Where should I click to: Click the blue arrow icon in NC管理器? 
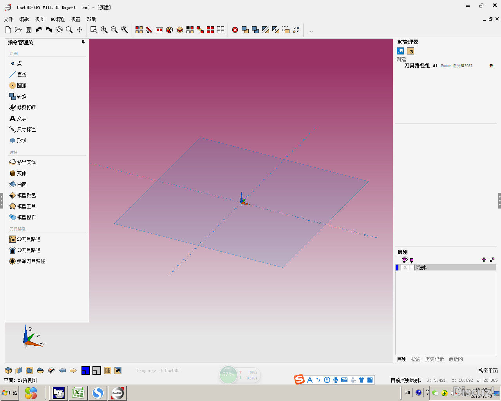(400, 51)
